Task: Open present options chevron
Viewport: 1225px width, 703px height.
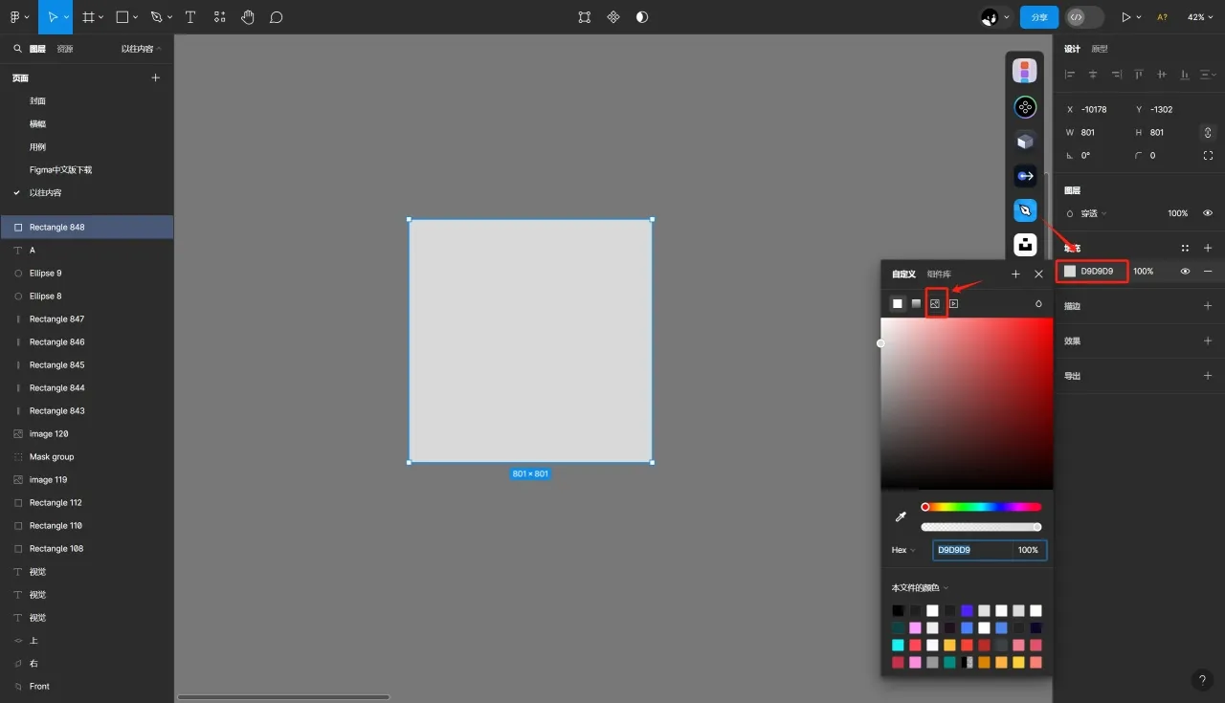Action: click(x=1139, y=17)
